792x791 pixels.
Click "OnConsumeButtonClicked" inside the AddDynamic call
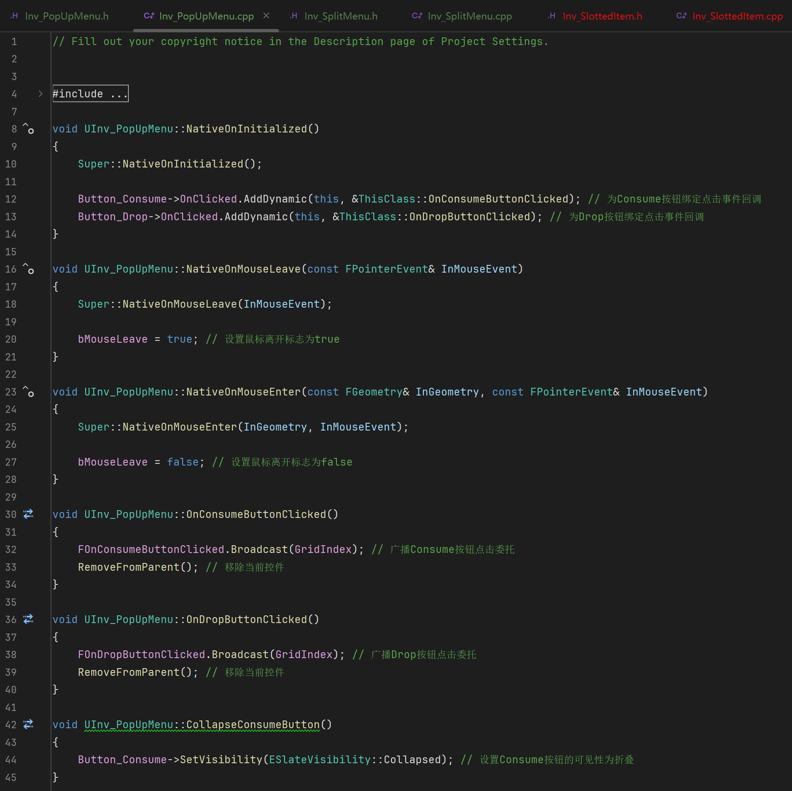click(x=498, y=199)
